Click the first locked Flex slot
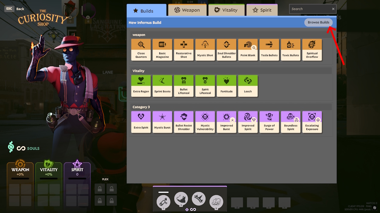This screenshot has width=380, height=213. click(100, 189)
